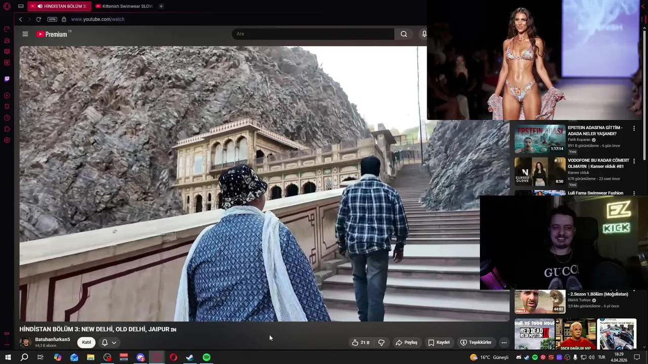This screenshot has width=648, height=364.
Task: Dislike the video with thumbs-down button
Action: pos(381,342)
